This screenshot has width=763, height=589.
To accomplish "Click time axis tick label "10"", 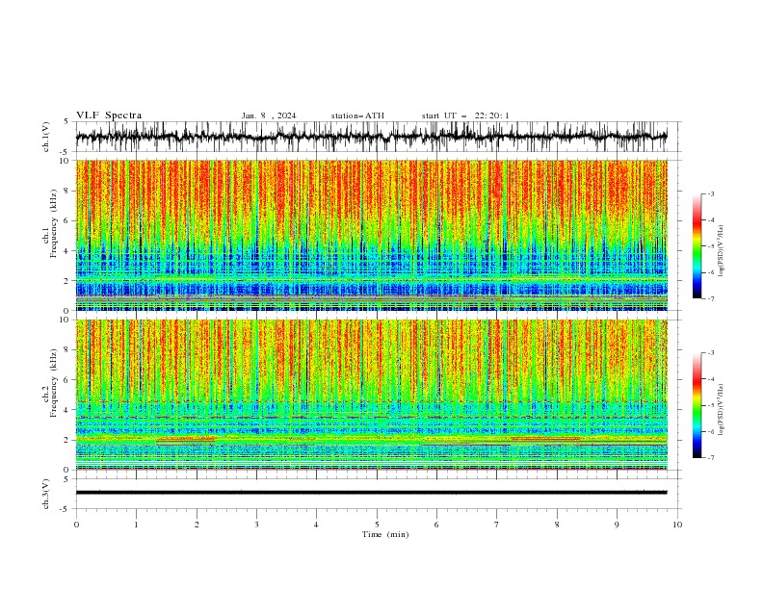I will pyautogui.click(x=677, y=525).
